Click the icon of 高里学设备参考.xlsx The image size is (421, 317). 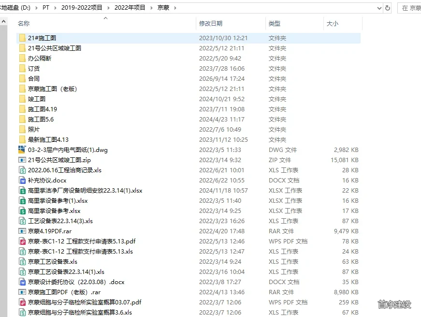tap(22, 211)
